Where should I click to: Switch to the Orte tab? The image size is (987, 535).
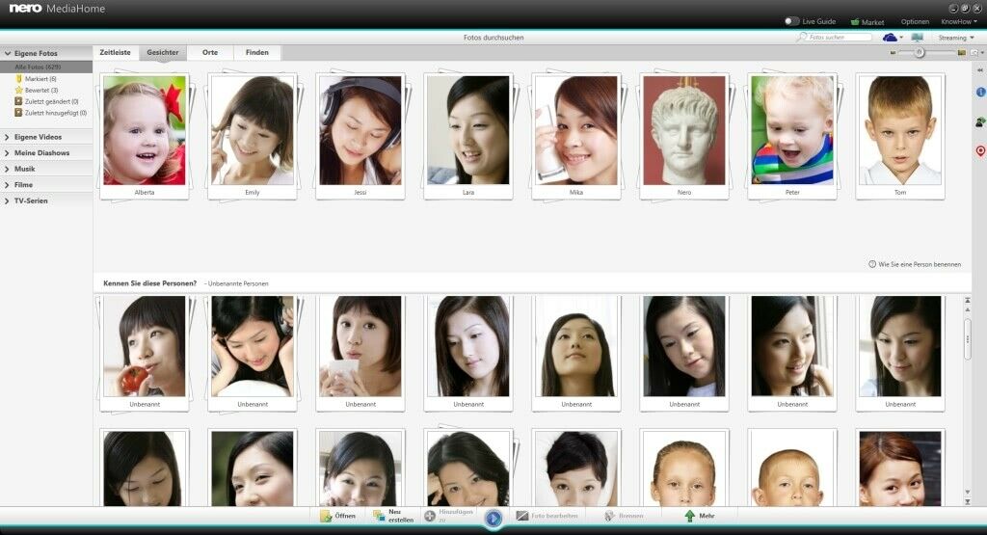[209, 52]
